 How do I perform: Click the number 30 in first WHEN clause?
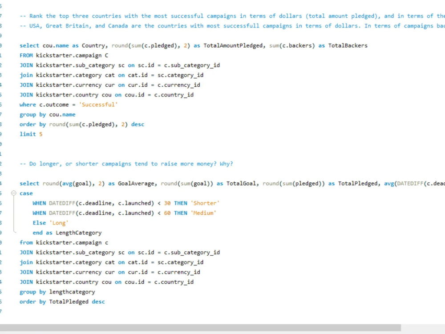click(167, 203)
